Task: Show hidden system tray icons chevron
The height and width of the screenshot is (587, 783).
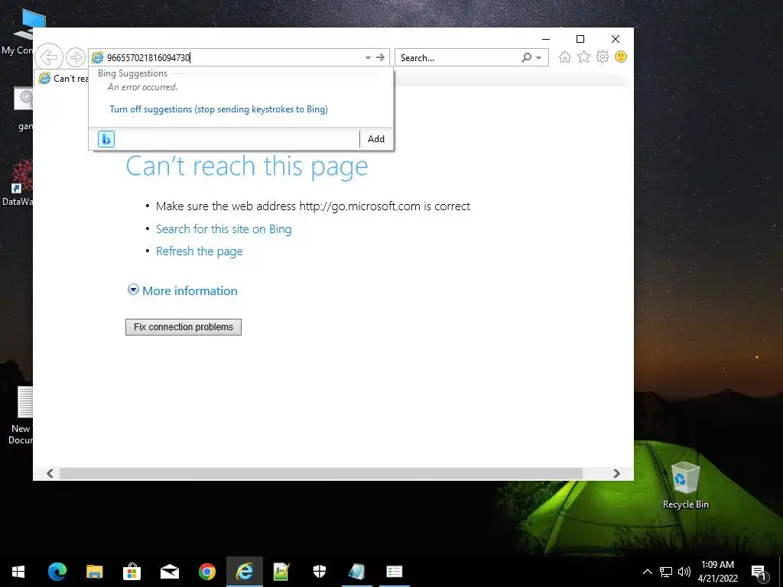Action: click(647, 572)
